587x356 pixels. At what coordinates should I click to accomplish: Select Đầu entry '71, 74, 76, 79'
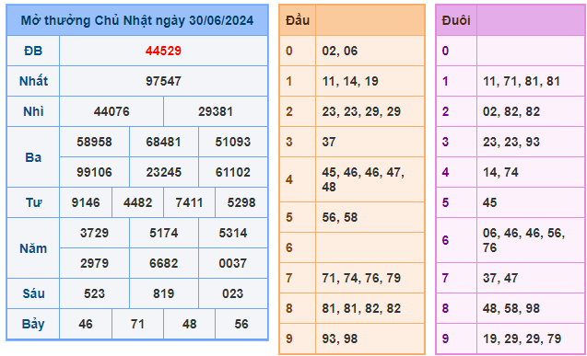361,279
